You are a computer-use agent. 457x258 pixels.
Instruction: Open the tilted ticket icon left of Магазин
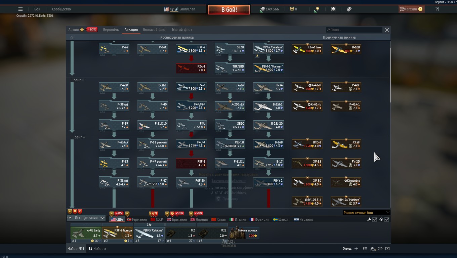pos(349,9)
